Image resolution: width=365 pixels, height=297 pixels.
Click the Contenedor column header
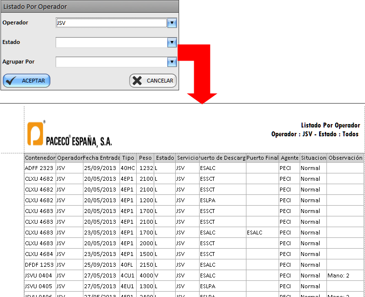pyautogui.click(x=40, y=158)
